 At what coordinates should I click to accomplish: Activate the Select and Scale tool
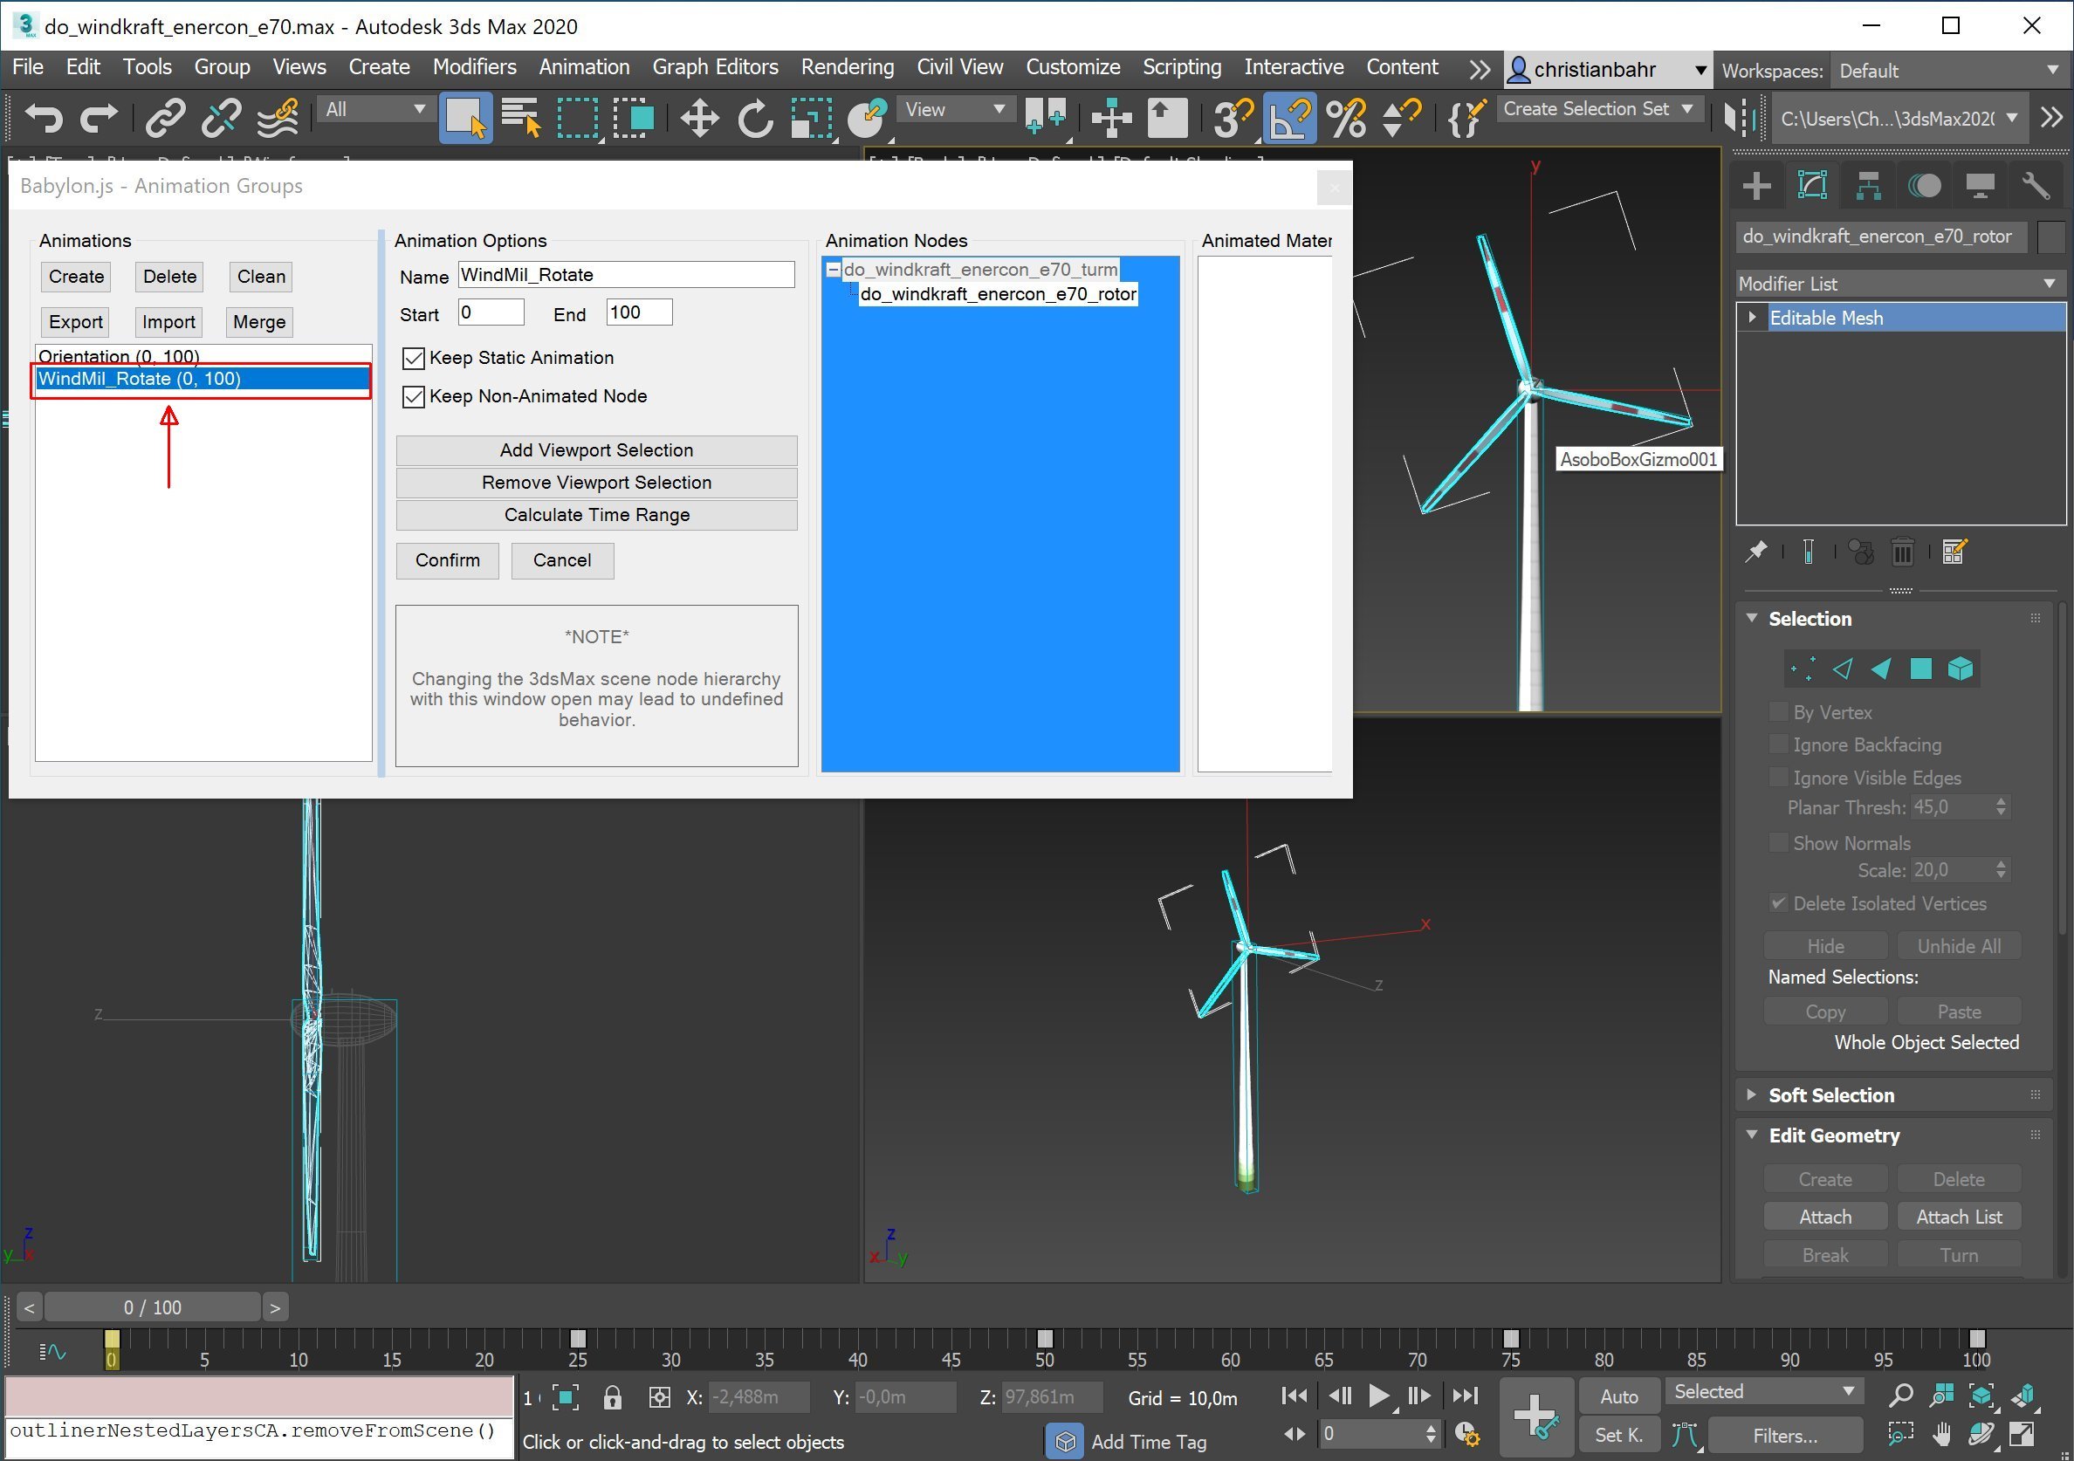coord(811,117)
